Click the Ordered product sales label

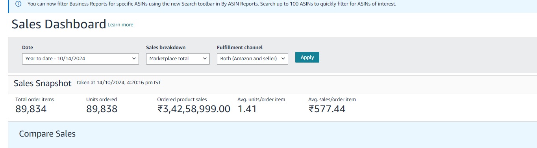point(182,100)
